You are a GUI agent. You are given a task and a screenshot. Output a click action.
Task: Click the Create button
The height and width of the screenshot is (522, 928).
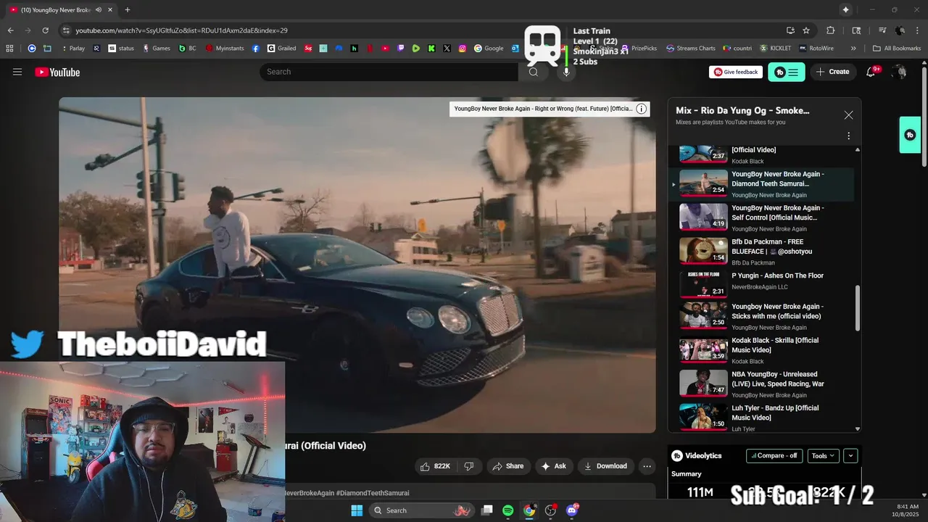coord(832,72)
